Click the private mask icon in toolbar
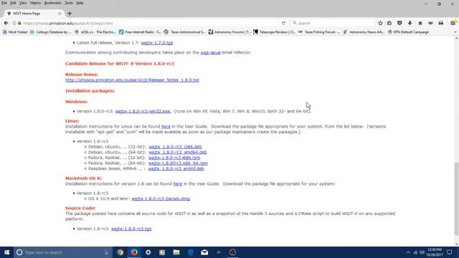This screenshot has height=258, width=459. pos(430,23)
